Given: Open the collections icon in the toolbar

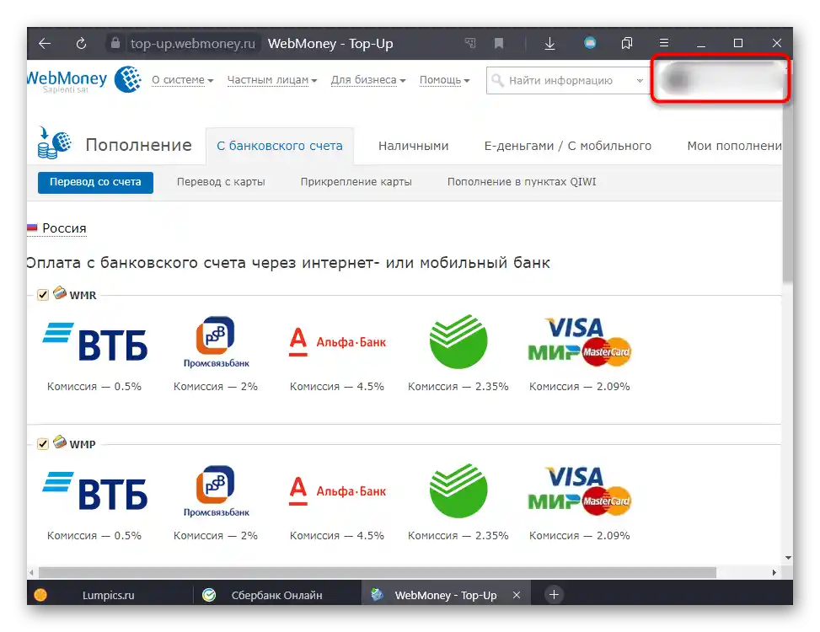Looking at the screenshot, I should click(626, 43).
